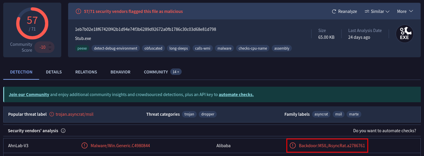Viewport: 424px width, 156px height.
Task: Click the EXE file type icon
Action: click(x=404, y=34)
